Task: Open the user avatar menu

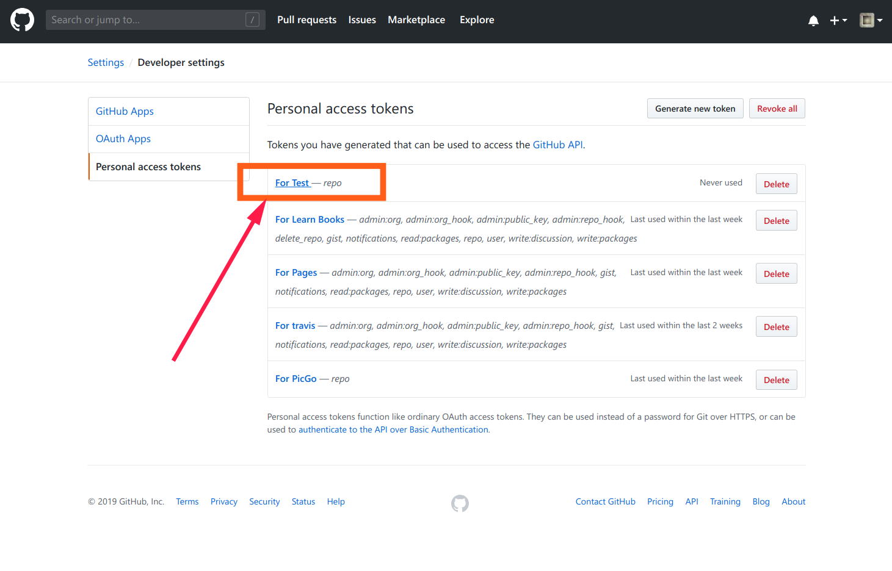Action: click(x=871, y=20)
